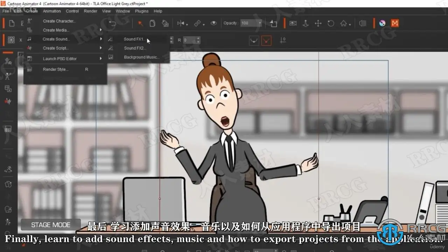Open the File menu
This screenshot has height=252, width=448.
click(6, 11)
